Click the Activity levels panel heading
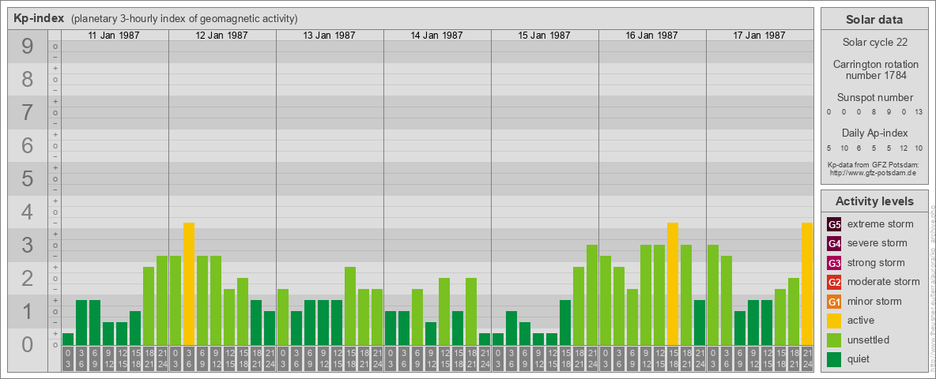The width and height of the screenshot is (936, 379). point(874,201)
